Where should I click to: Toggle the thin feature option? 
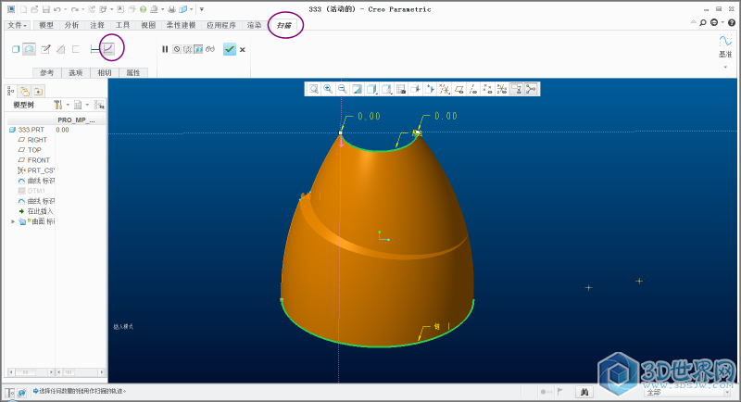click(x=76, y=49)
